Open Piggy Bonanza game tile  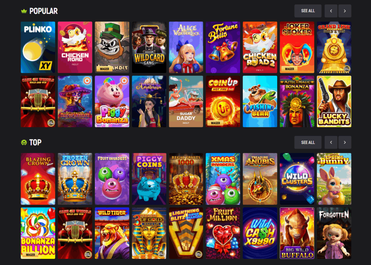click(x=112, y=102)
